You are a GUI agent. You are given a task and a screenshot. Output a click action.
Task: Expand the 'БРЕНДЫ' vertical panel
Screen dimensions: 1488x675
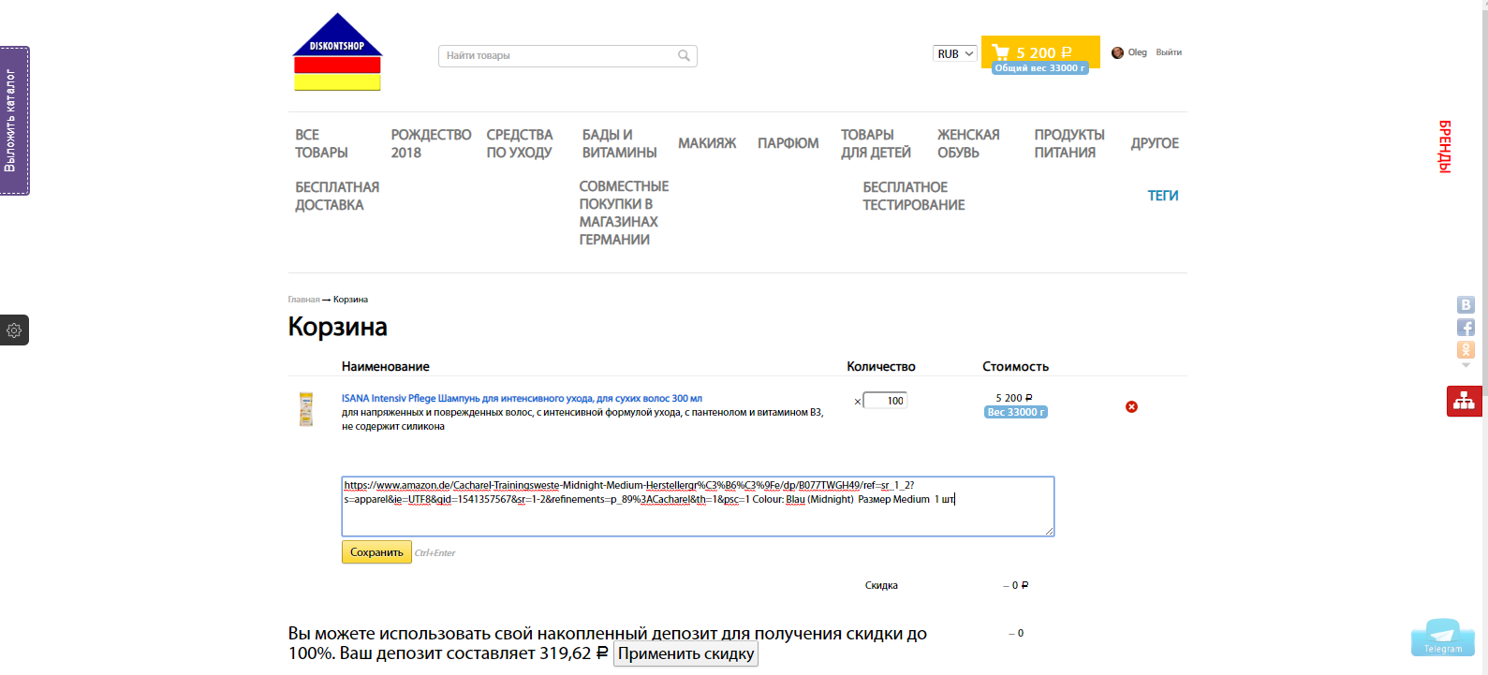coord(1444,146)
